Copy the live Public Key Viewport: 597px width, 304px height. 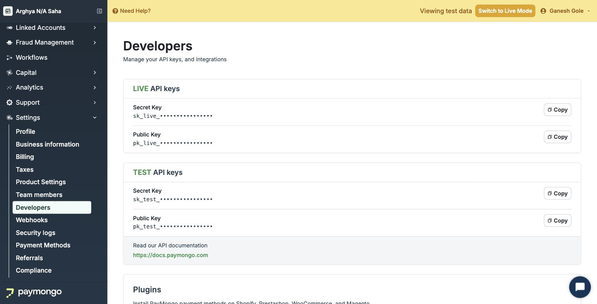click(557, 137)
